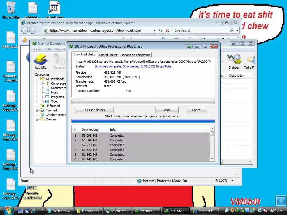Select loldongs - Copy (5).txt desktop file
The width and height of the screenshot is (287, 215).
click(x=10, y=189)
